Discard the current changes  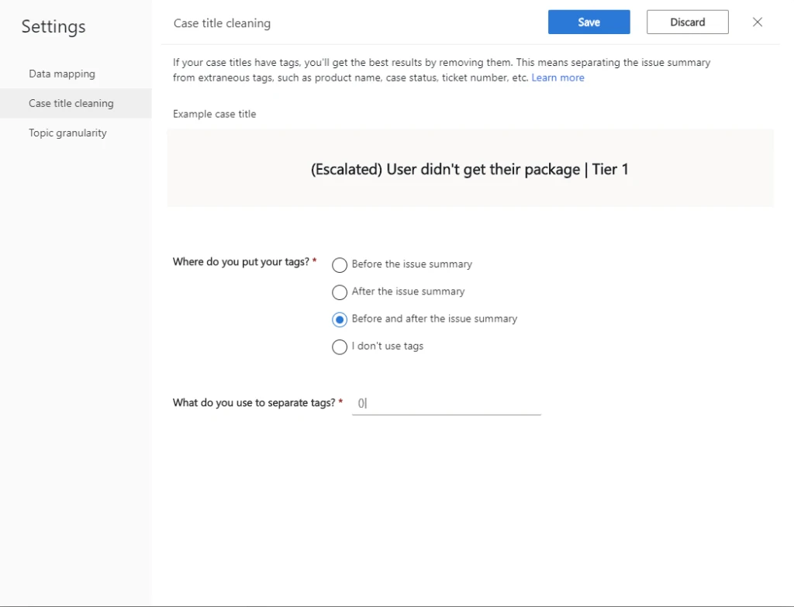687,22
